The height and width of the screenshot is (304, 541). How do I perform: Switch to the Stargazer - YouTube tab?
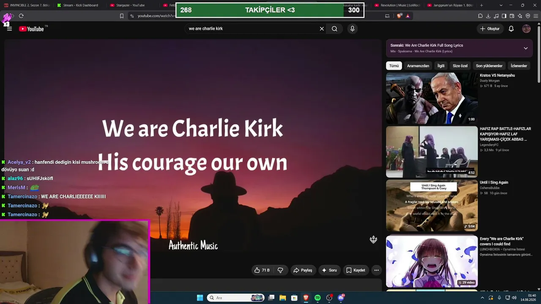133,5
